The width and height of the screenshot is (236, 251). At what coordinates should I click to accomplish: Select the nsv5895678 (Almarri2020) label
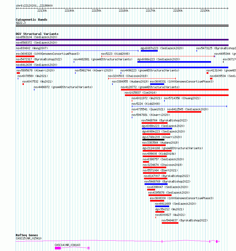36,70
